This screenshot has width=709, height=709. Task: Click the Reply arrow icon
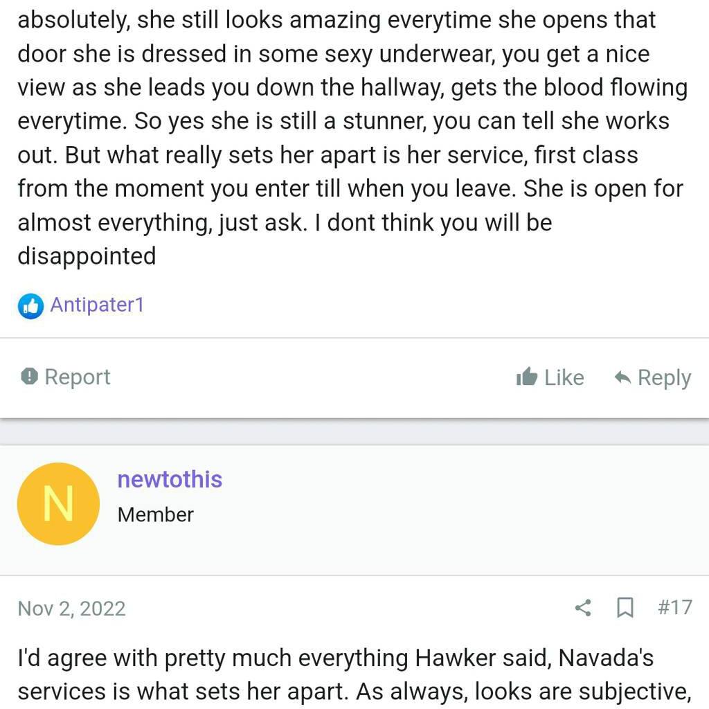coord(622,377)
